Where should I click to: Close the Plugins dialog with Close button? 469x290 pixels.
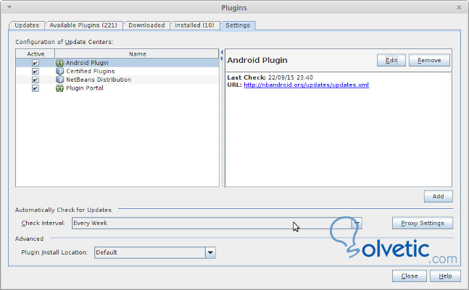(409, 276)
